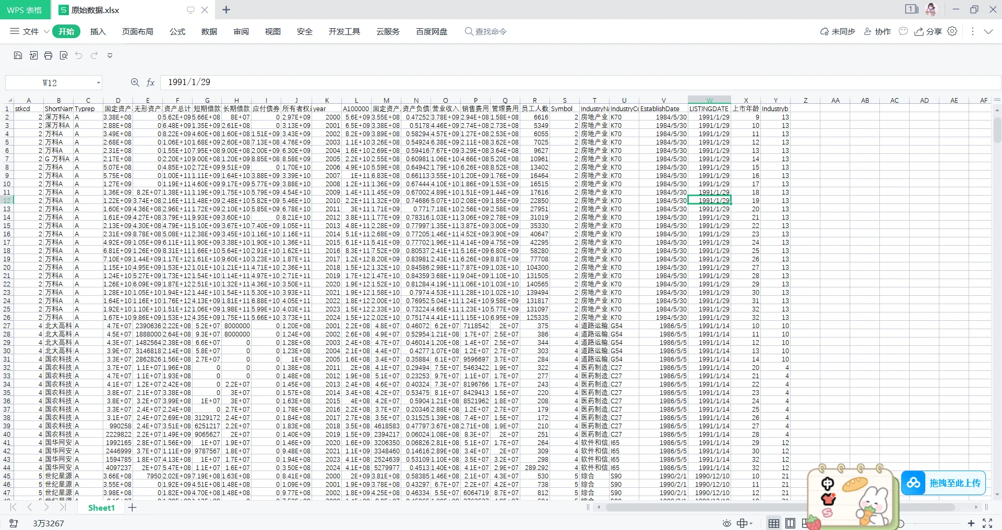This screenshot has width=1002, height=530.
Task: Click the EstablishDate header cell
Action: coord(663,109)
